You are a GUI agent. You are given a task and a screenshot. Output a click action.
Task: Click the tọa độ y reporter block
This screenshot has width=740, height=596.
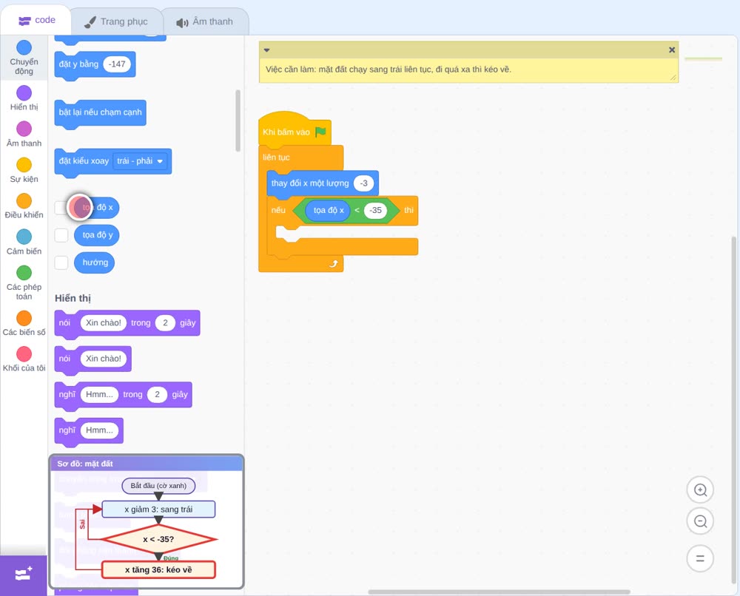point(97,235)
